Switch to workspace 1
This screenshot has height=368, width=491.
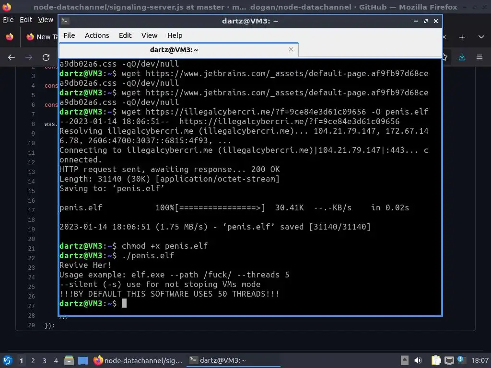pyautogui.click(x=21, y=361)
